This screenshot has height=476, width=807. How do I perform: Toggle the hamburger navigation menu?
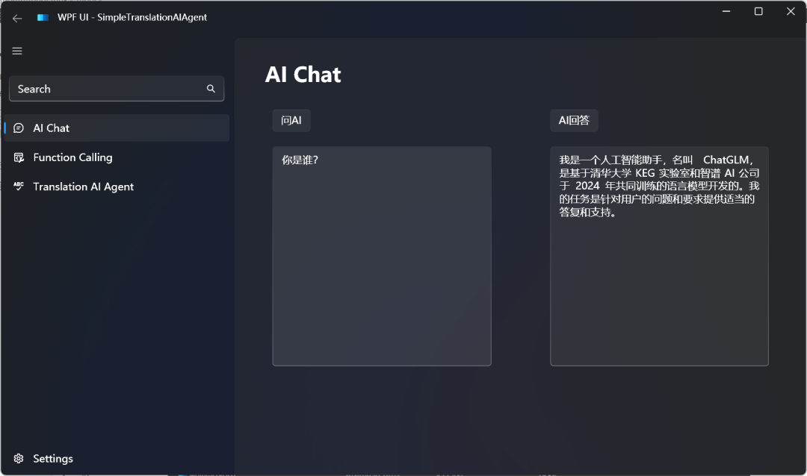[17, 51]
